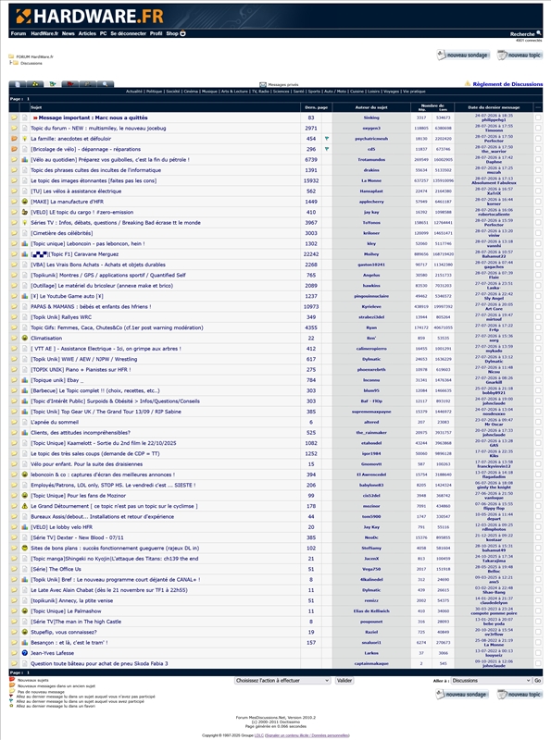Viewport: 551px width, 740px height.
Task: Click the Shop cart icon in navbar
Action: point(182,33)
